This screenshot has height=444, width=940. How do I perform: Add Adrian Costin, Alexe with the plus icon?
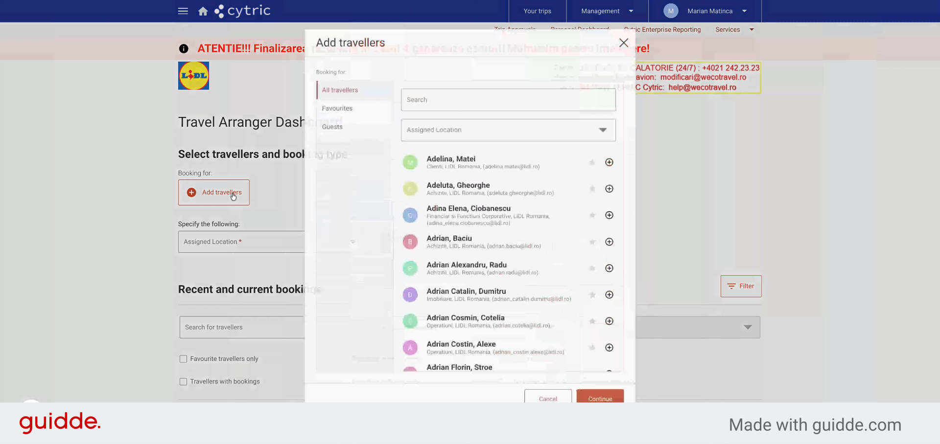[609, 348]
